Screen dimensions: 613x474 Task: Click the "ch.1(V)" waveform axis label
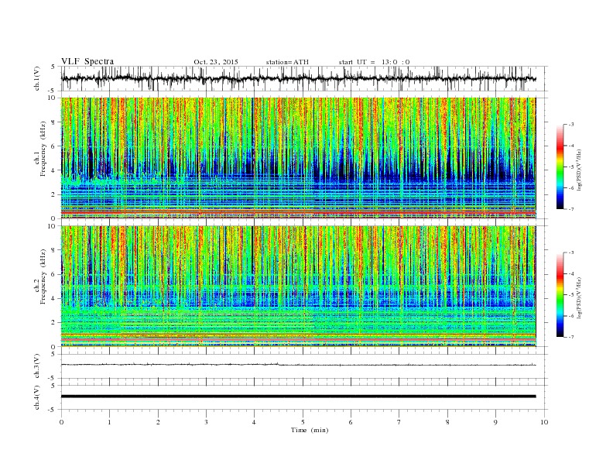[x=37, y=78]
